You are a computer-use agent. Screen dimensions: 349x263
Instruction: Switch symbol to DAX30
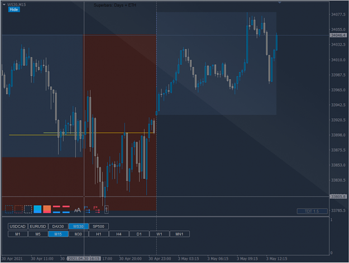pos(58,227)
